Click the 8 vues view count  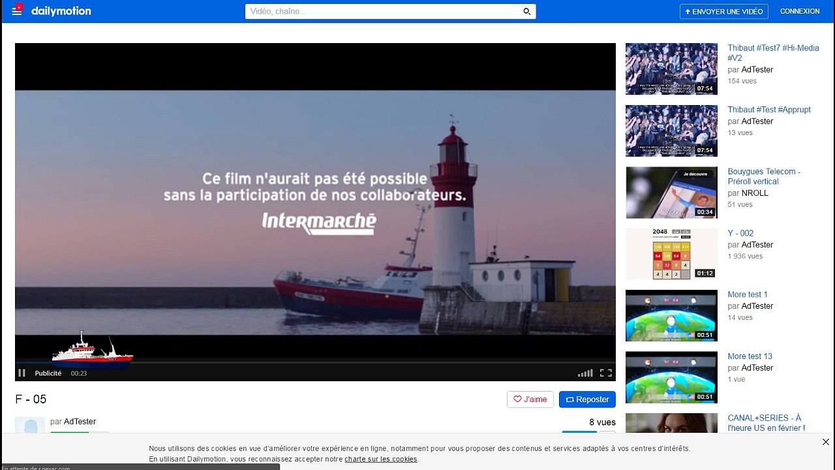coord(602,422)
